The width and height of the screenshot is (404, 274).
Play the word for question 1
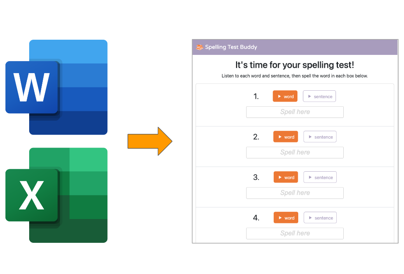tap(285, 97)
